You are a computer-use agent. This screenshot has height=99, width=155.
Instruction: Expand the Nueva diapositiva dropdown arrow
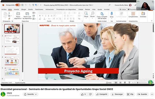click(21, 18)
